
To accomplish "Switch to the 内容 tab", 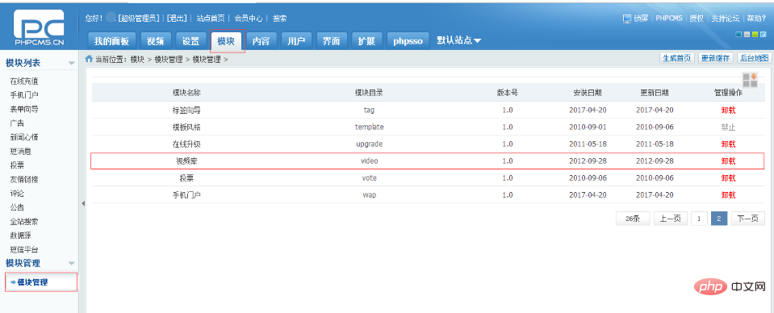I will coord(261,41).
